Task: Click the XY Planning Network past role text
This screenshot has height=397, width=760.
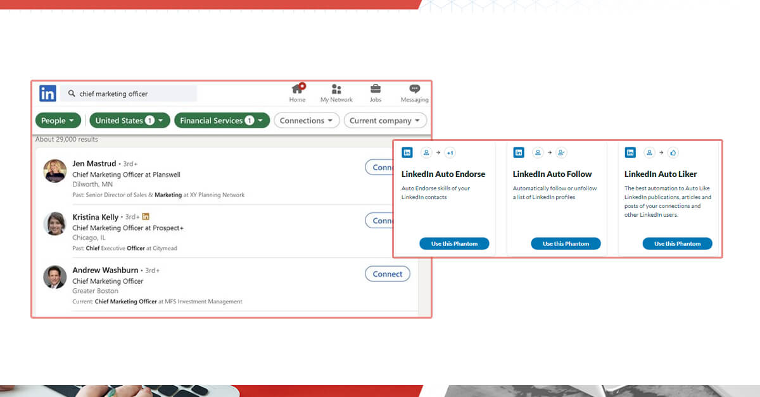Action: coord(158,195)
